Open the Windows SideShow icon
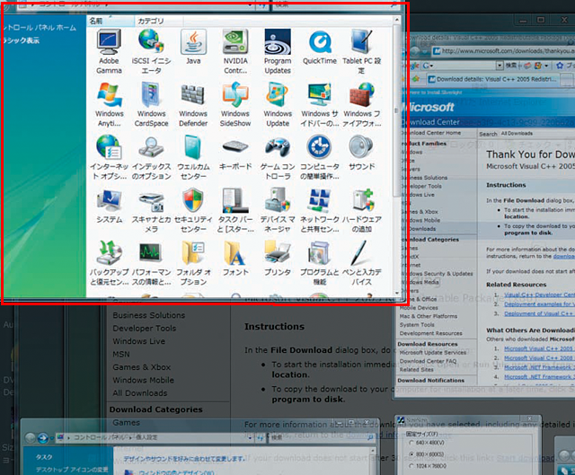575x475 pixels. pos(235,104)
